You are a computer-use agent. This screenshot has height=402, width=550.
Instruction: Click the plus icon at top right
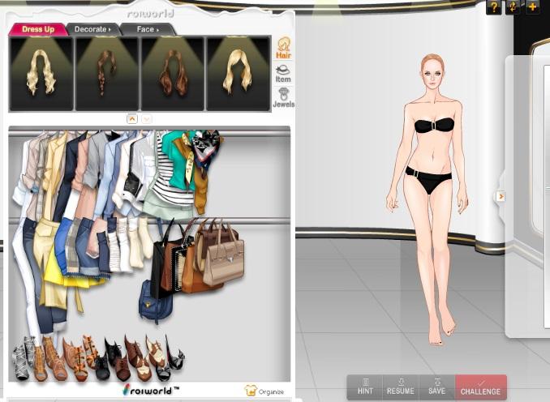(x=532, y=7)
